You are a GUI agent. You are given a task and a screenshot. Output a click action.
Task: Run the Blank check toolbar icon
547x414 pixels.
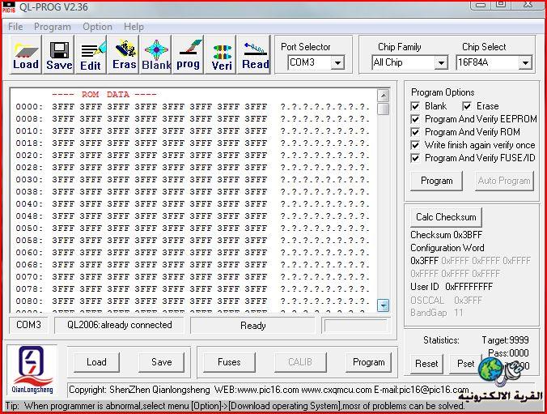click(156, 54)
